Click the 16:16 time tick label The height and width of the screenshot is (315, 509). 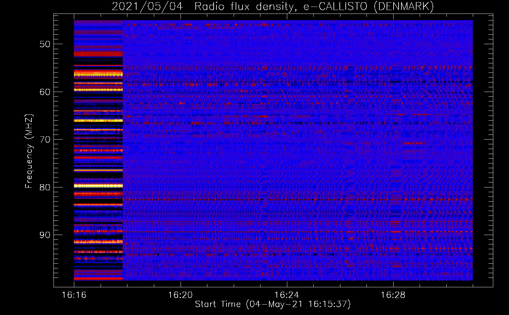[74, 295]
